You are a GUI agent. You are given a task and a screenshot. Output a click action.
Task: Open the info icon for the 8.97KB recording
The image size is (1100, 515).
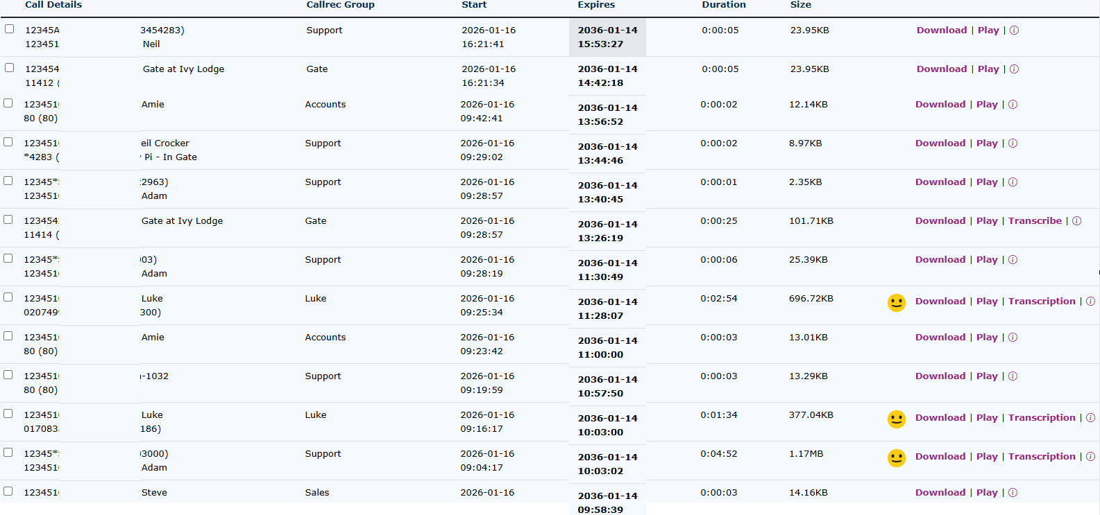[1013, 143]
